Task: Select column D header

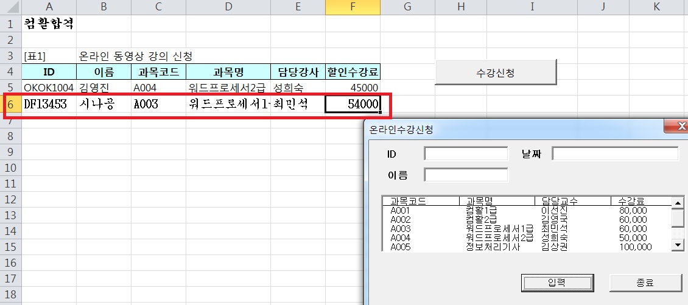Action: click(228, 7)
